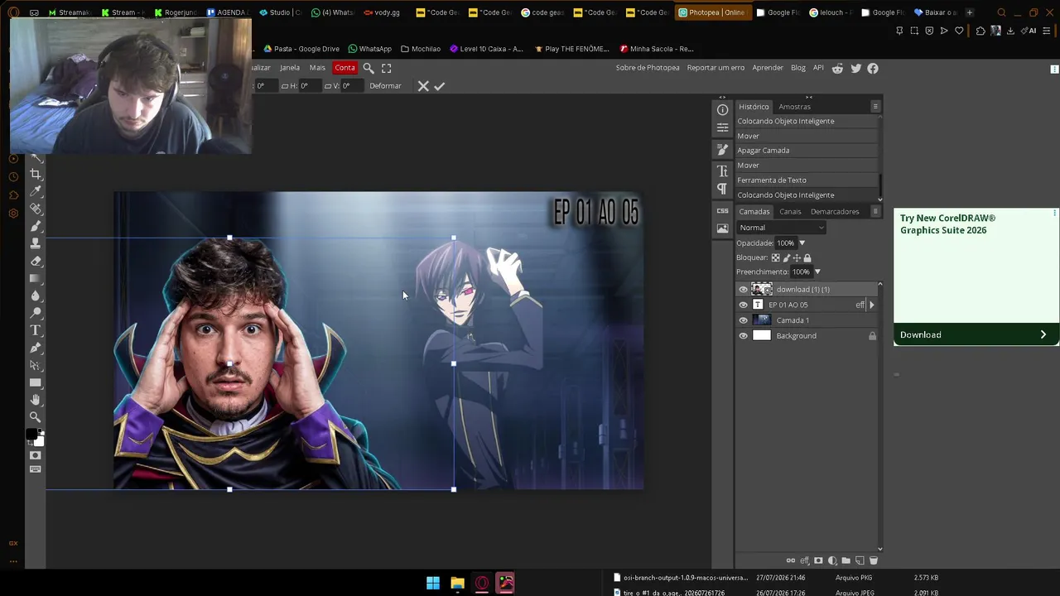Open the Preenchimento slider dropdown arrow
Viewport: 1060px width, 596px height.
[817, 272]
